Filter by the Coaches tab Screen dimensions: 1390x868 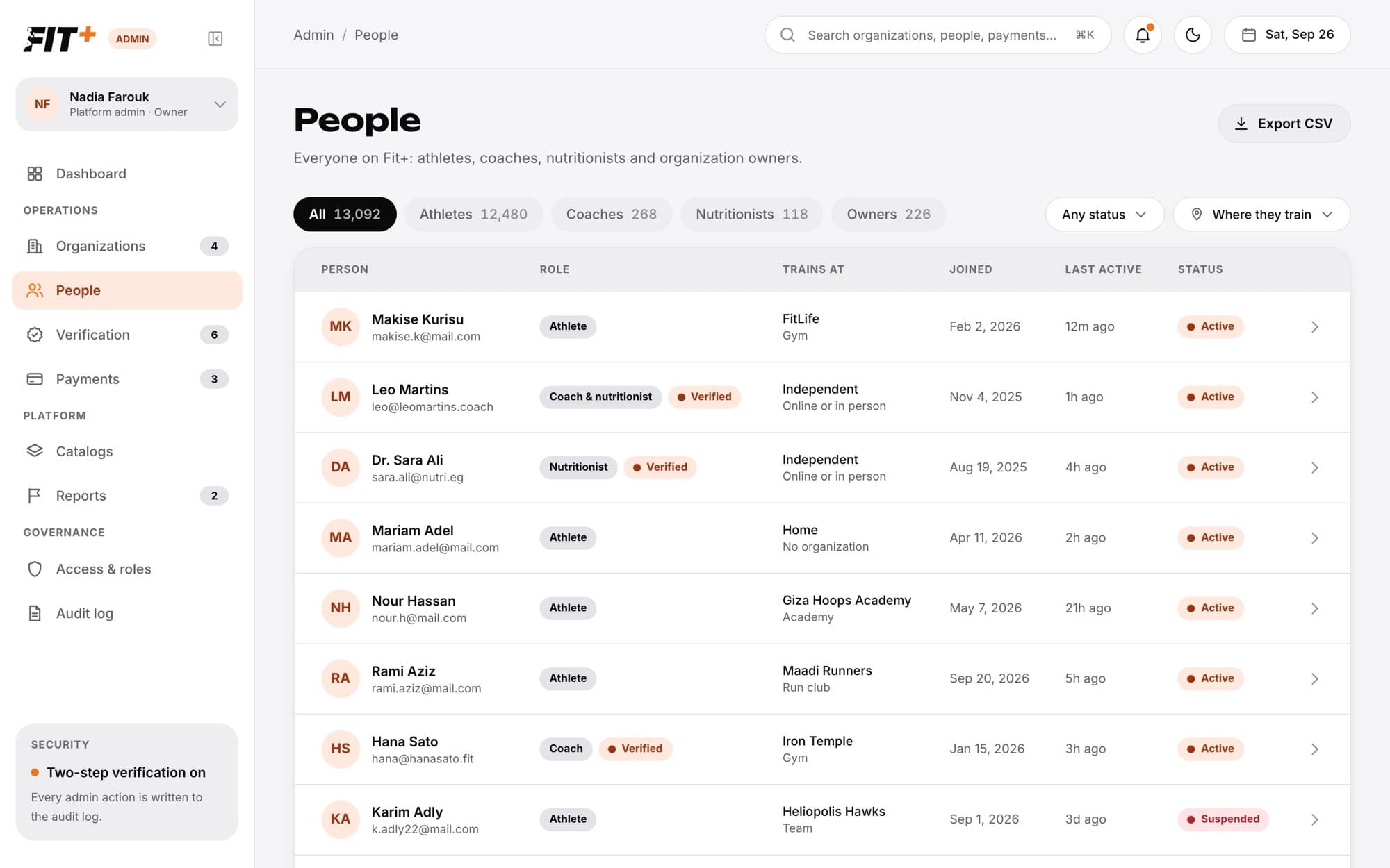click(612, 215)
